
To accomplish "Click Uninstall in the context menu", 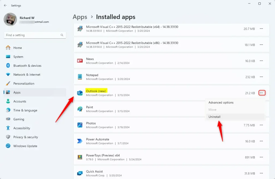I will [235, 117].
